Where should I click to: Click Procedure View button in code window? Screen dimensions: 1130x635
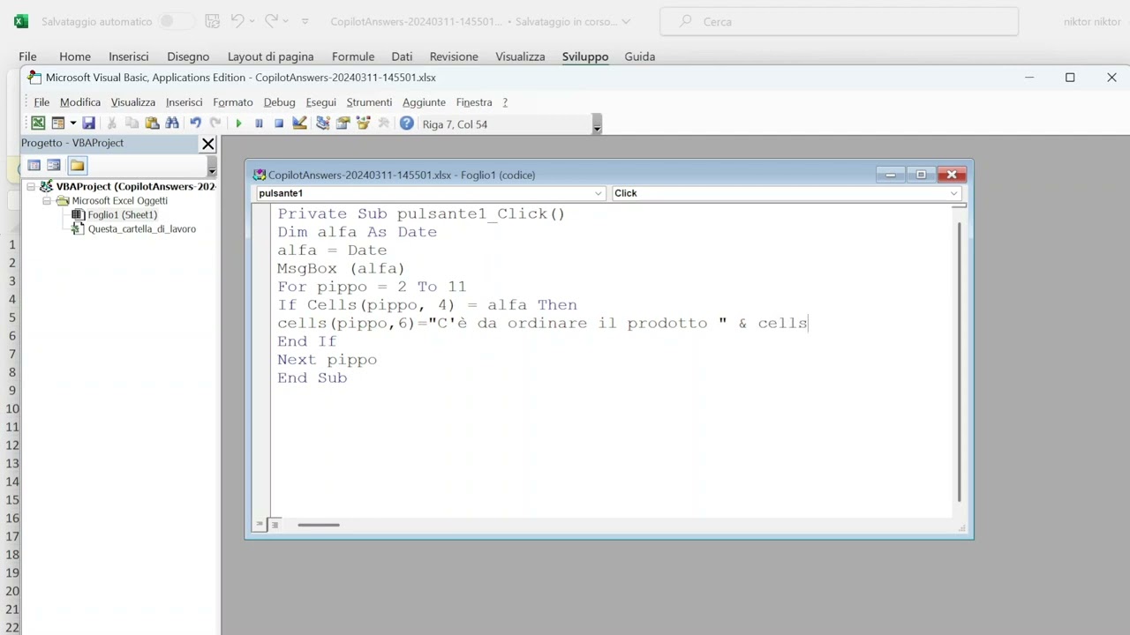260,525
